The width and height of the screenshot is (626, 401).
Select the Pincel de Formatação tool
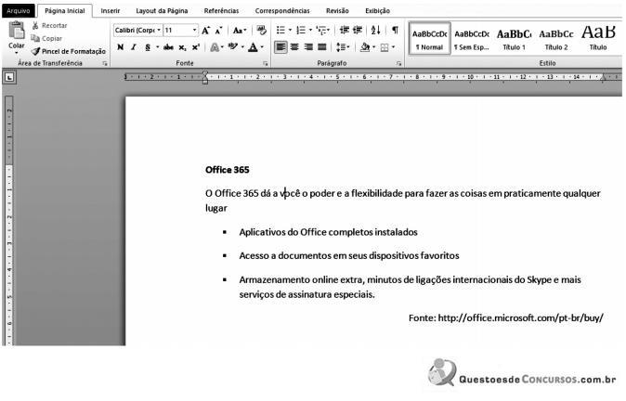(x=69, y=51)
